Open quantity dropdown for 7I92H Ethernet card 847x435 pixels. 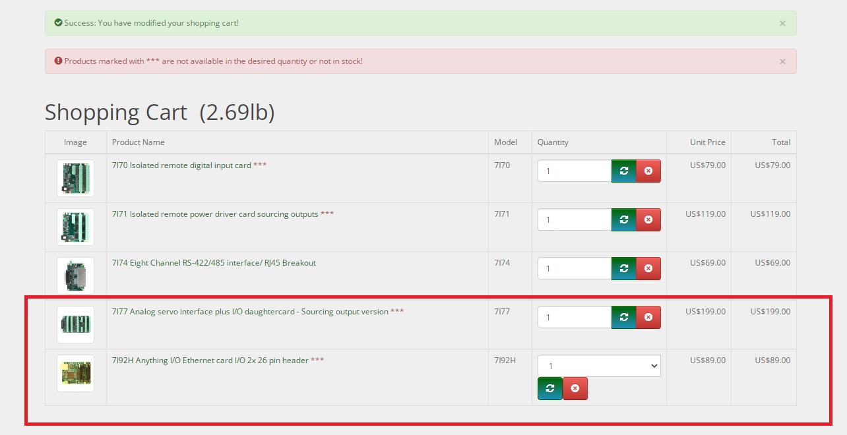pos(599,366)
